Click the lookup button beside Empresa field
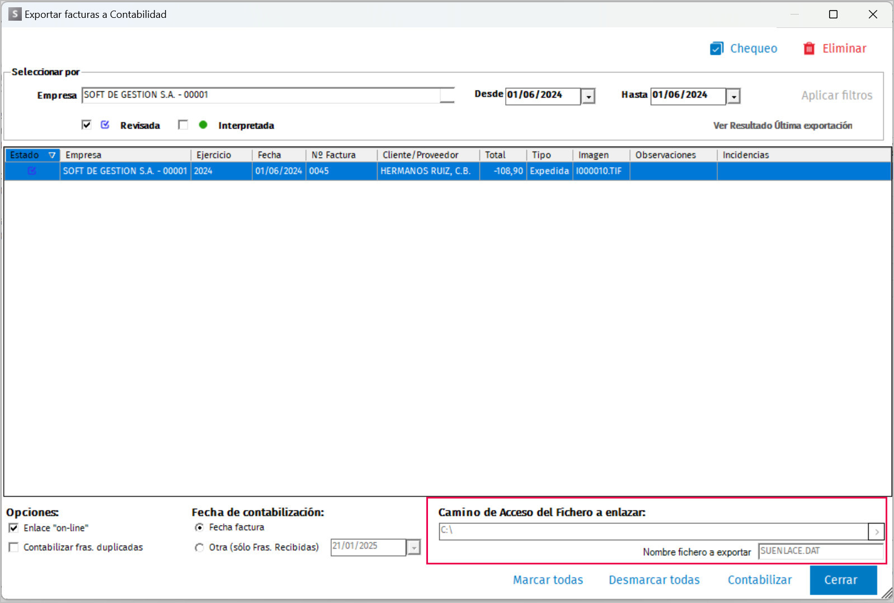 coord(447,96)
